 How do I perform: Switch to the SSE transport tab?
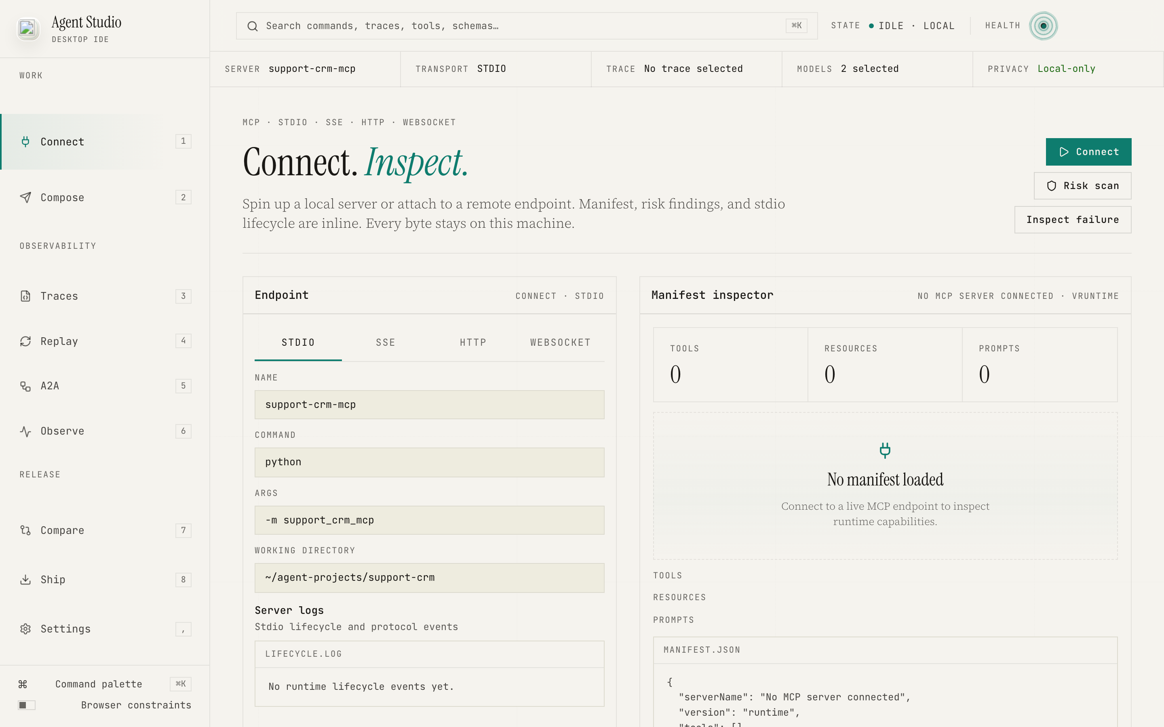pos(386,343)
